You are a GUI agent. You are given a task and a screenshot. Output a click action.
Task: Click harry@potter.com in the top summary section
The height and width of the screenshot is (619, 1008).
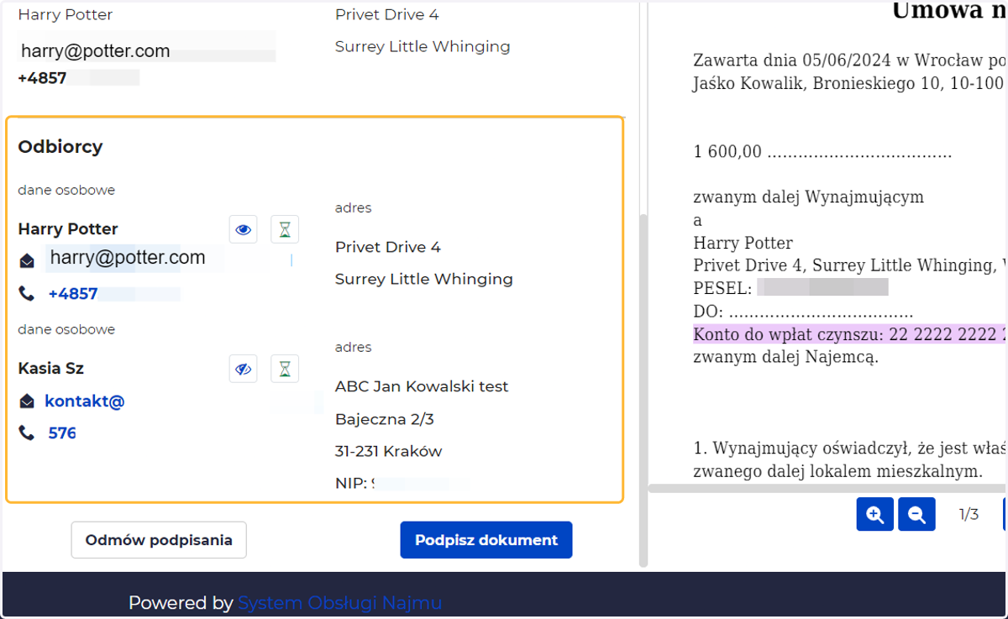tap(96, 51)
